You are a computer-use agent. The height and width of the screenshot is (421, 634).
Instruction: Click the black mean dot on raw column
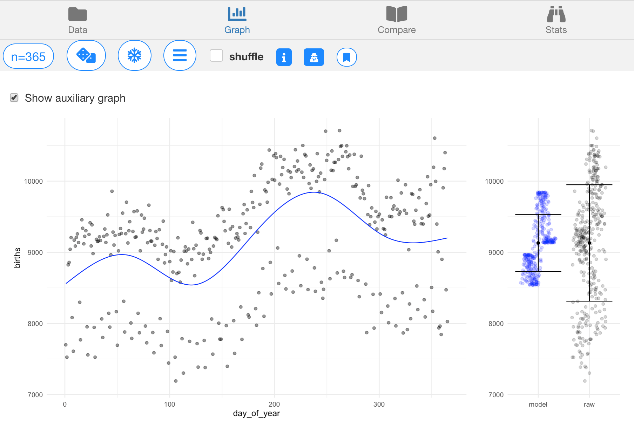pos(589,243)
